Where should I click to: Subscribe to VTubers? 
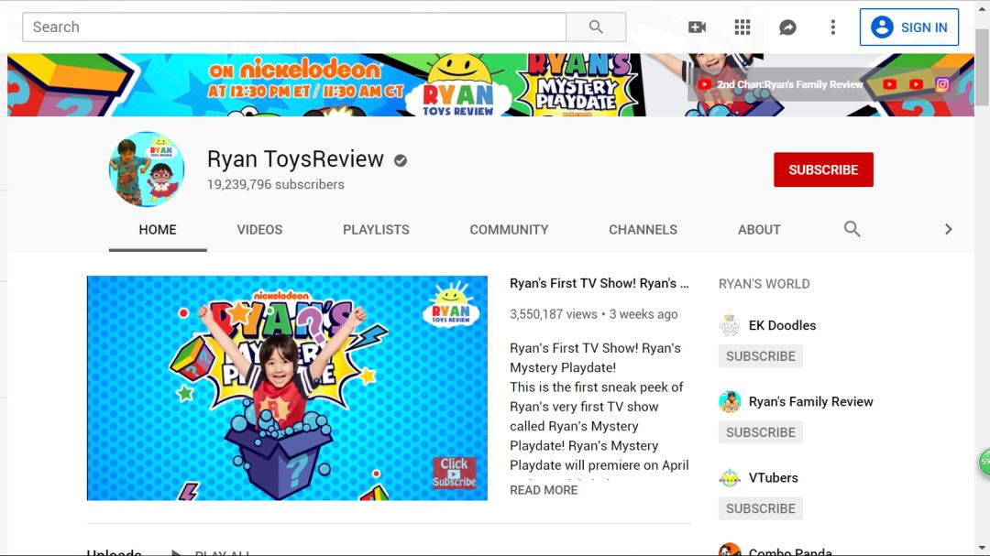[x=760, y=508]
